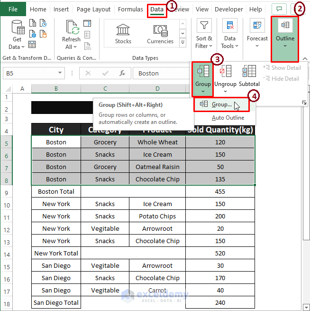Select column A header
Screen dimensions: 310x311
pyautogui.click(x=22, y=88)
